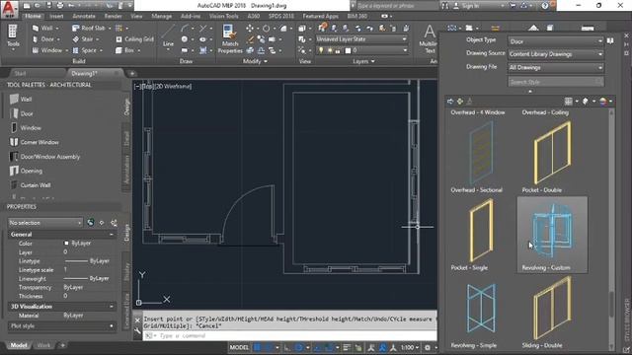This screenshot has width=632, height=355.
Task: Select the Window tool in ribbon
Action: (47, 50)
